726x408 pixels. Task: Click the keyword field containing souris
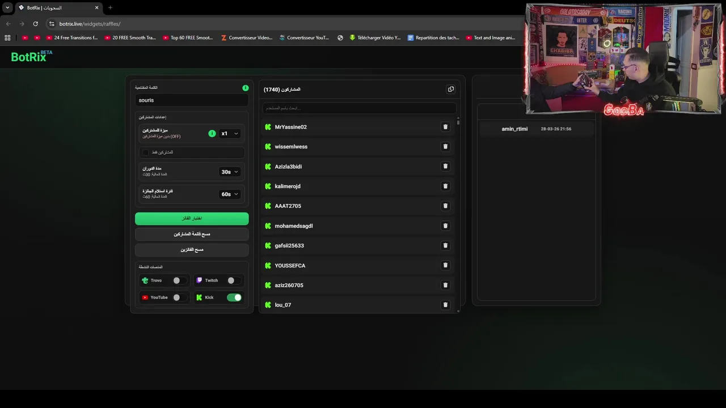(192, 100)
